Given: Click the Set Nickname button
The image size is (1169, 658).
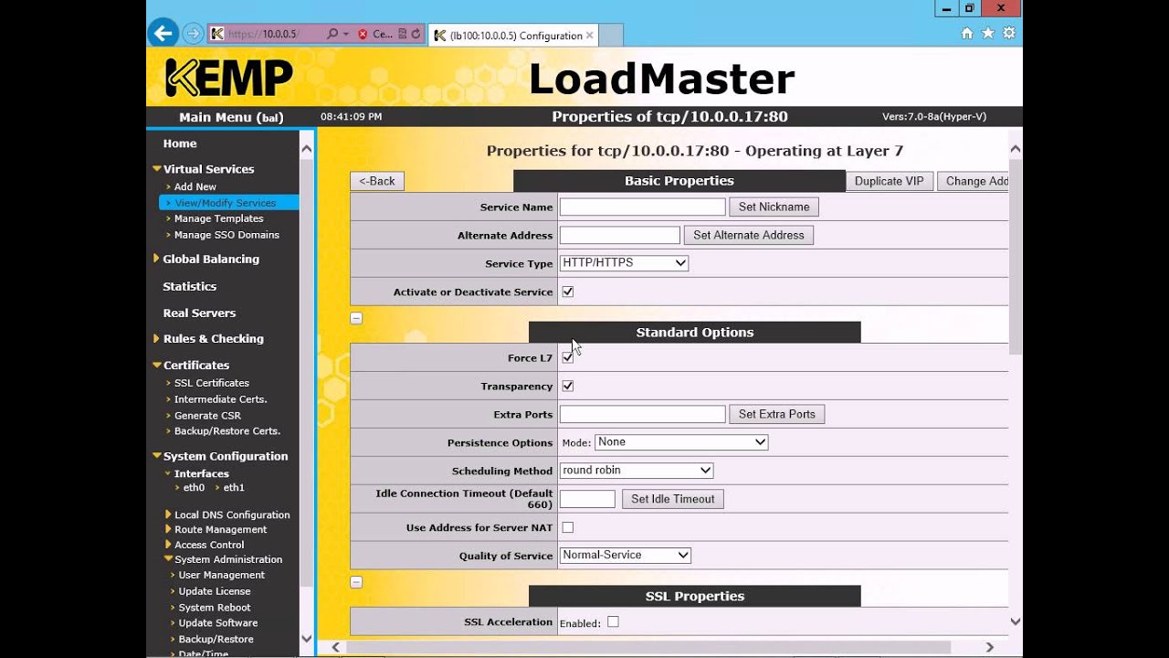Looking at the screenshot, I should (x=774, y=207).
